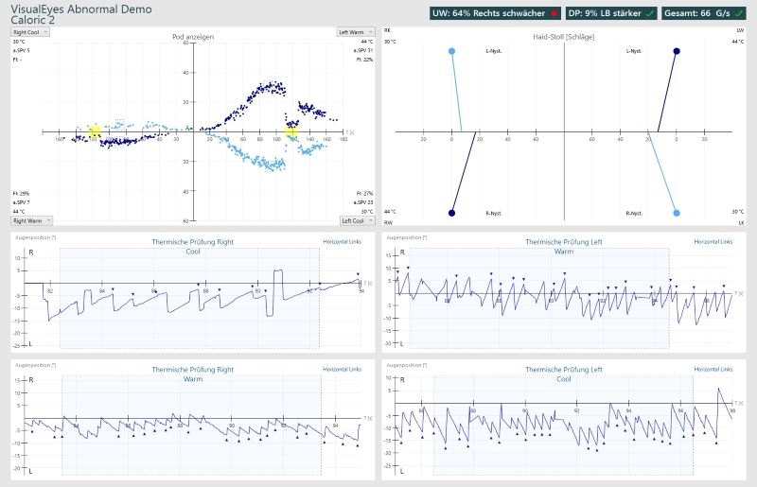Click Horizontal Links in Right Cool trace

(x=343, y=242)
